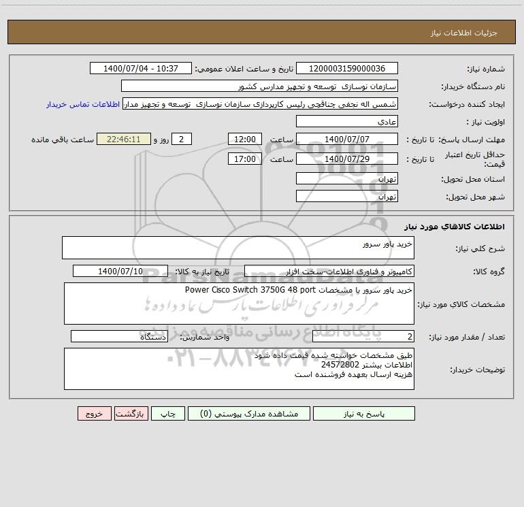Click the بازگشت back button
Image resolution: width=524 pixels, height=507 pixels.
coord(131,414)
